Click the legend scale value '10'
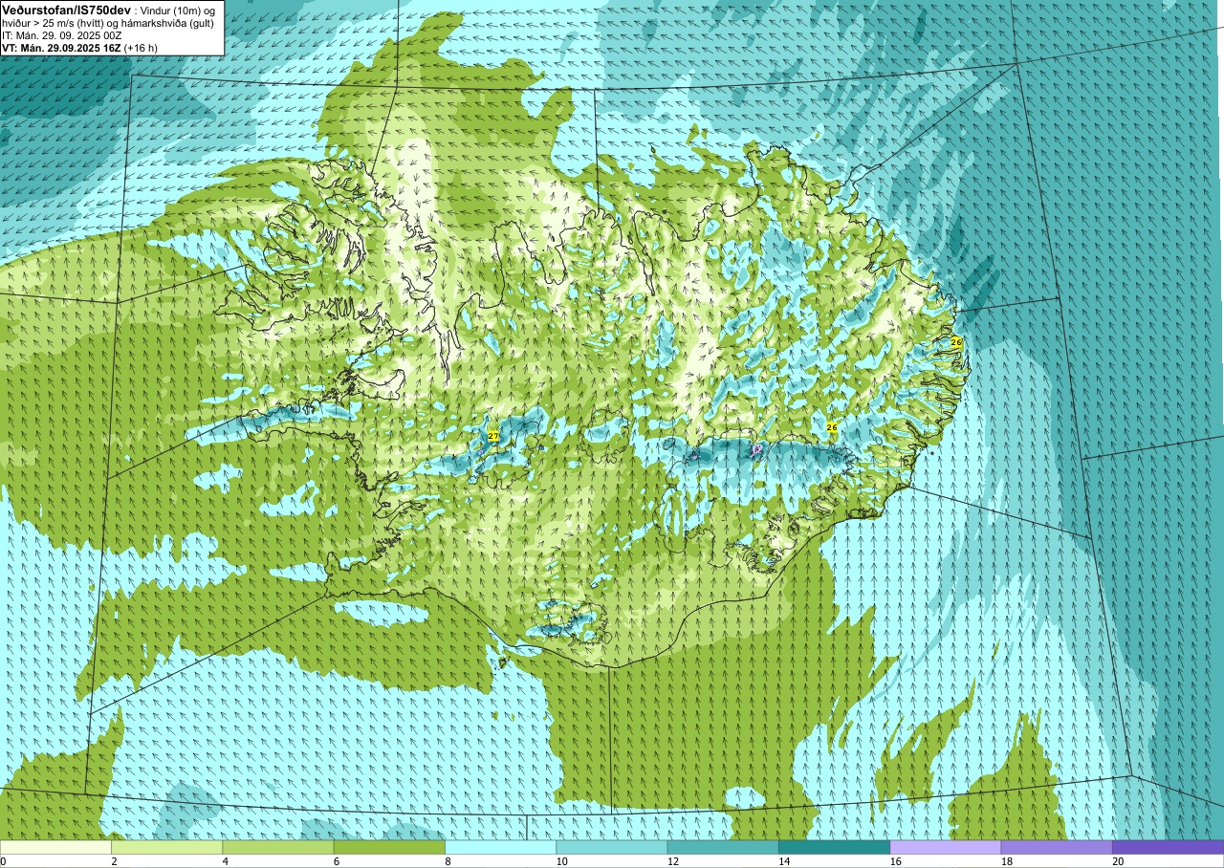Screen dimensions: 1224x868 pyautogui.click(x=561, y=861)
